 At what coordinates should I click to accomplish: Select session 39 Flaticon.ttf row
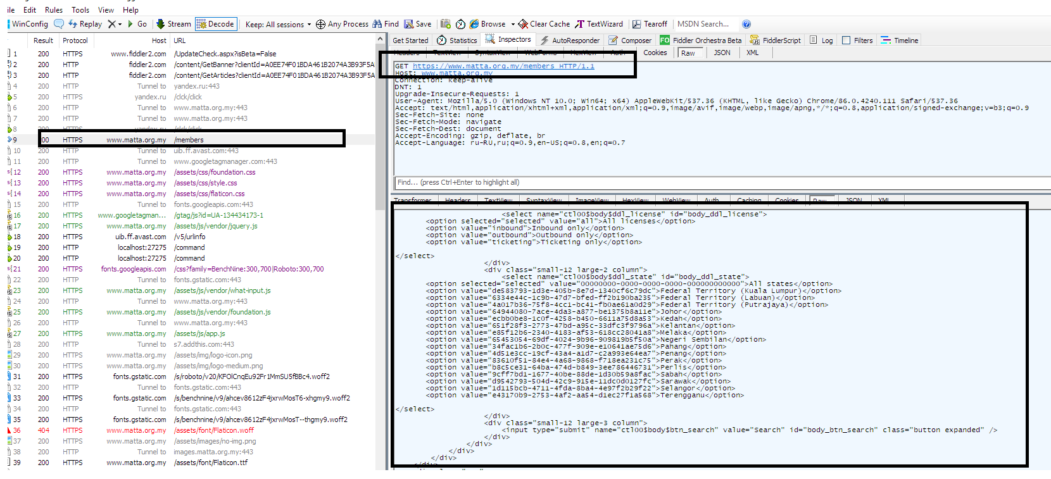tap(190, 463)
